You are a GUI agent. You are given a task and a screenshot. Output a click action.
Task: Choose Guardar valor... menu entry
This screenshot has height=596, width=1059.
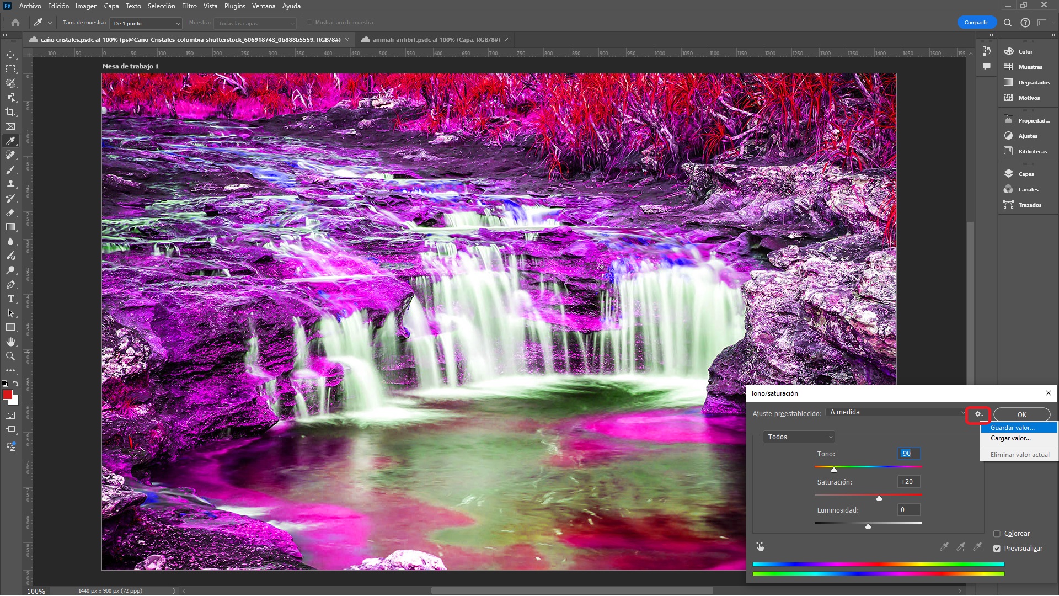(x=1019, y=428)
